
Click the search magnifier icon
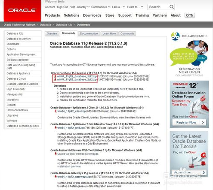tap(171, 7)
